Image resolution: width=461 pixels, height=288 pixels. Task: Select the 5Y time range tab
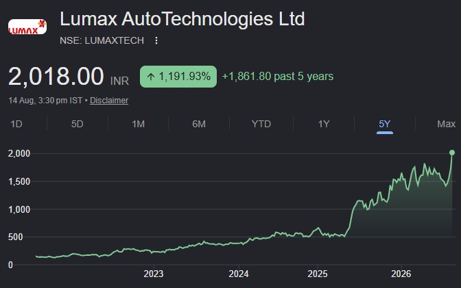click(x=385, y=124)
